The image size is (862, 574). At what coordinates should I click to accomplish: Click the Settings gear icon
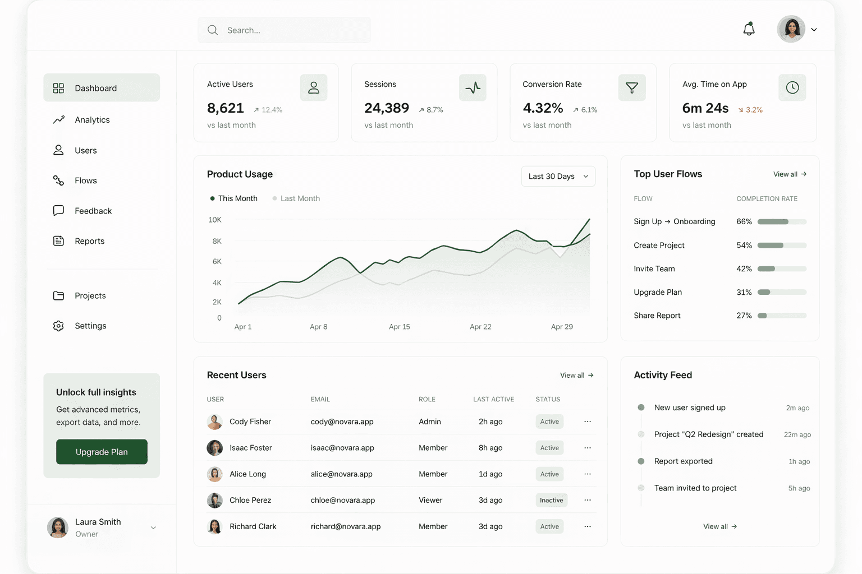pyautogui.click(x=58, y=326)
